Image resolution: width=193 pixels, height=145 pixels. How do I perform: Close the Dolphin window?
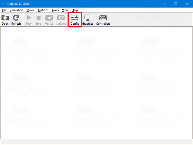click(x=187, y=4)
